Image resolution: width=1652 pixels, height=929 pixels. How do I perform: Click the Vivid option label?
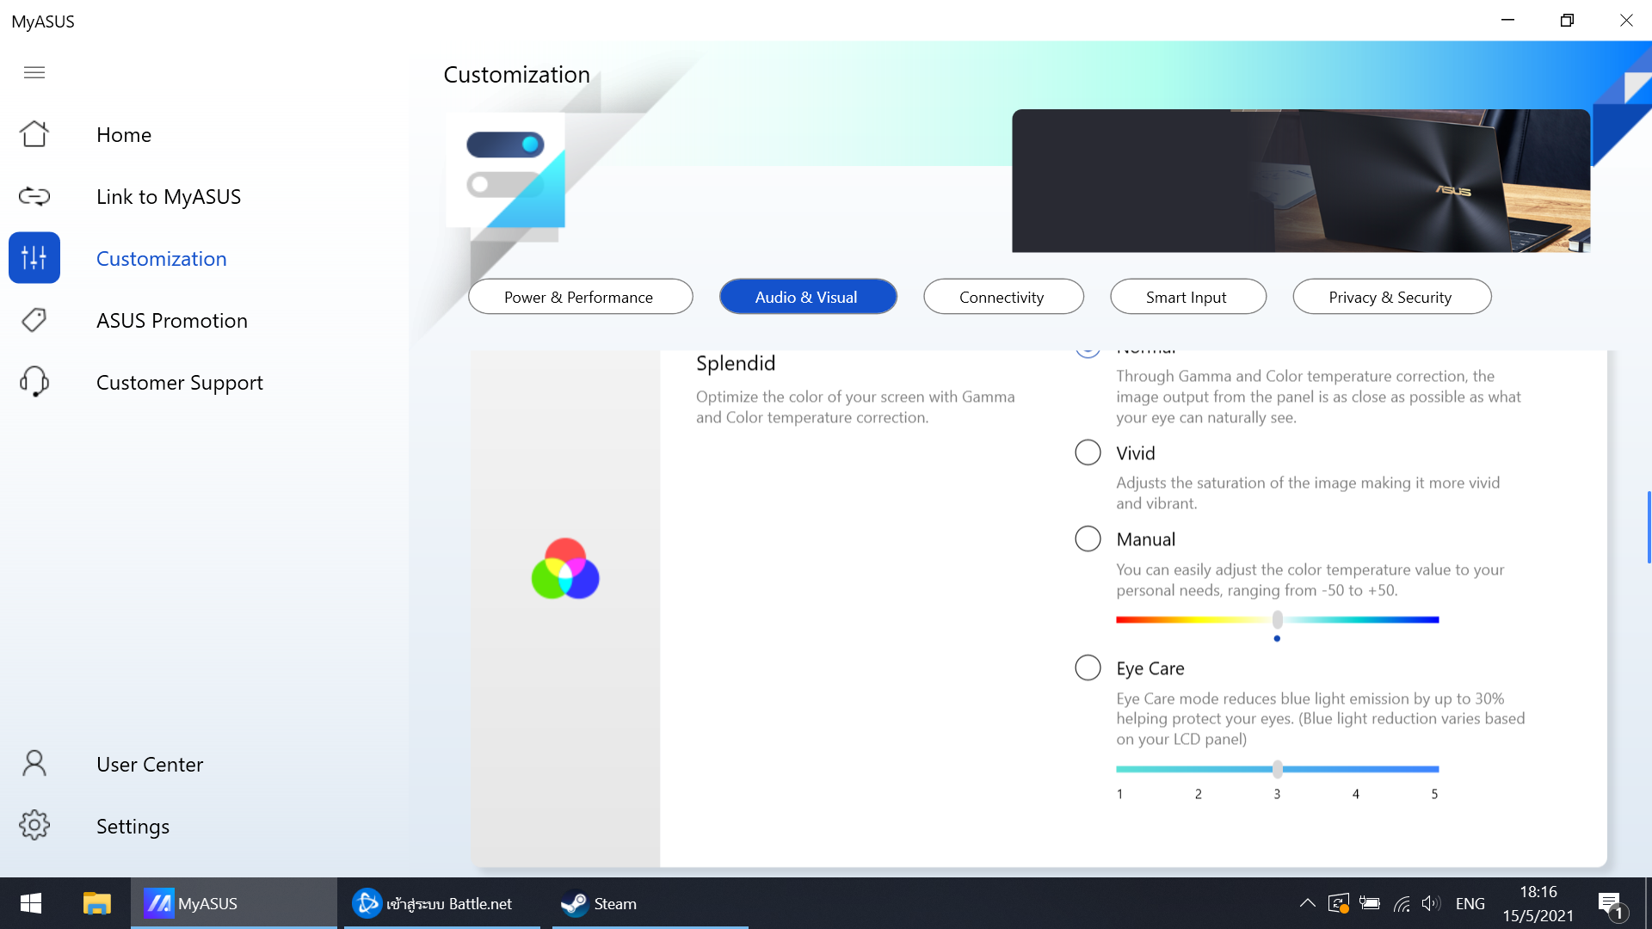point(1136,453)
